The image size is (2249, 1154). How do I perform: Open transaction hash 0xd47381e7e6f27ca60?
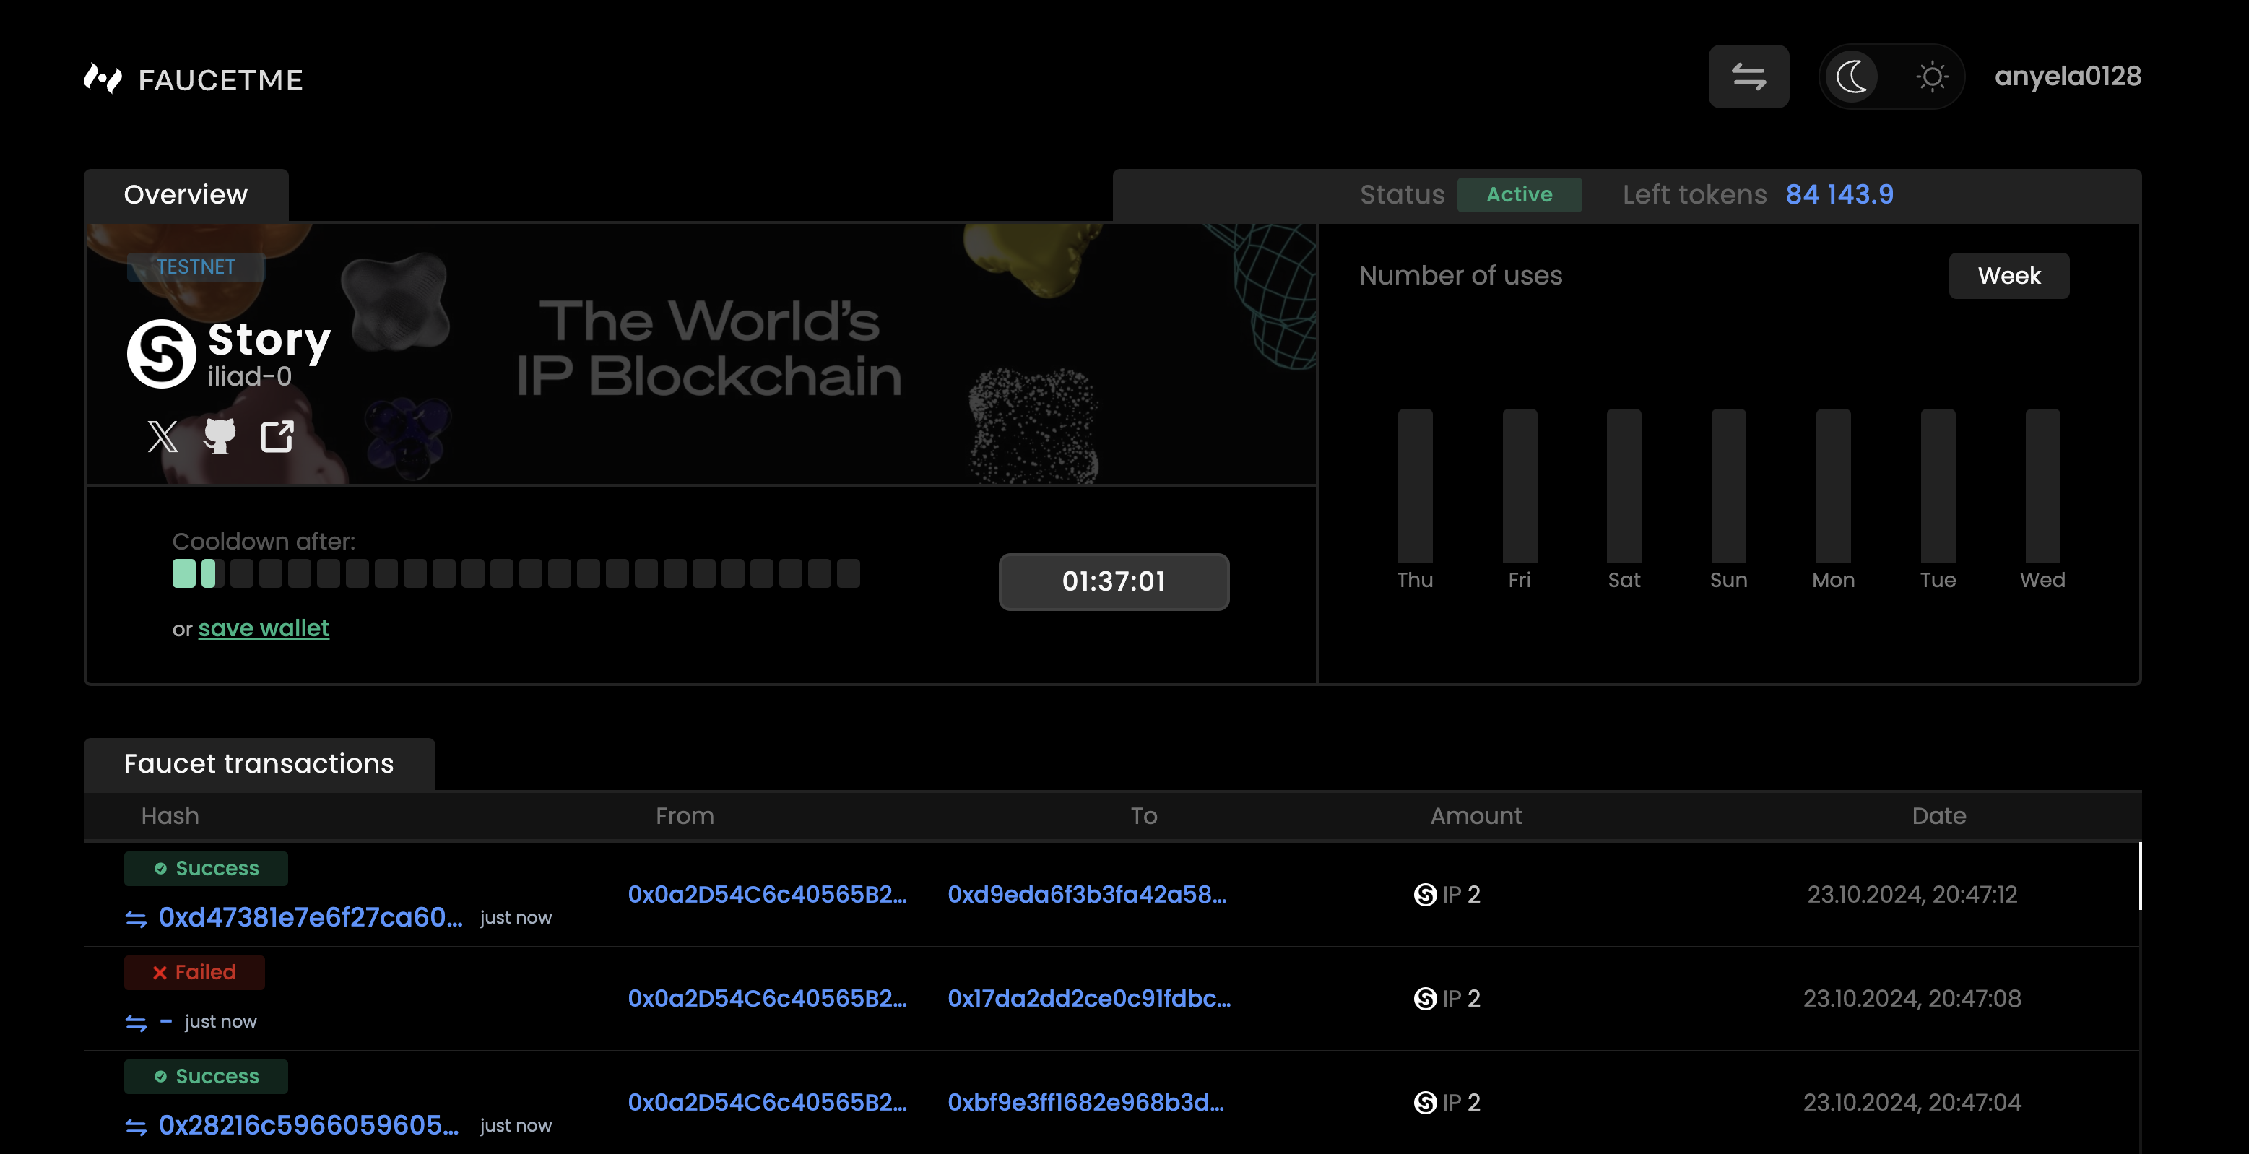pyautogui.click(x=310, y=917)
